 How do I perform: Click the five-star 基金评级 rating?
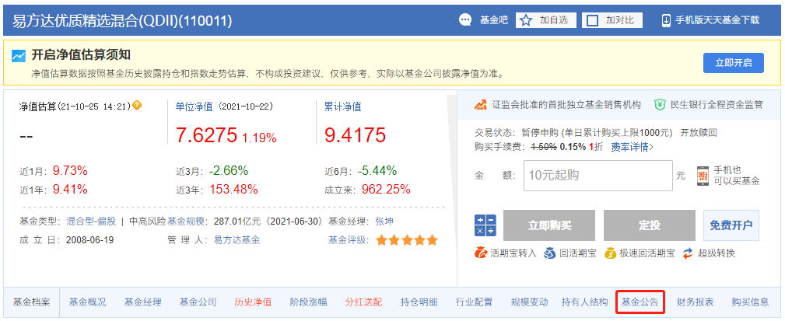coord(407,240)
